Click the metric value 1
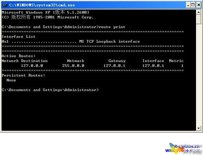Screen dimensions: 203x155 coord(182,66)
